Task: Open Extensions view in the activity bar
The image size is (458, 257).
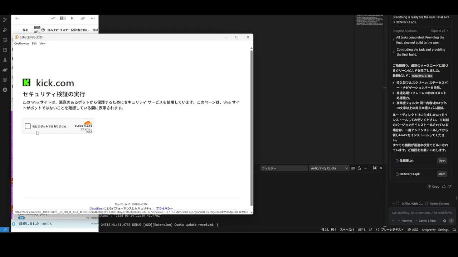Action: coord(5,50)
